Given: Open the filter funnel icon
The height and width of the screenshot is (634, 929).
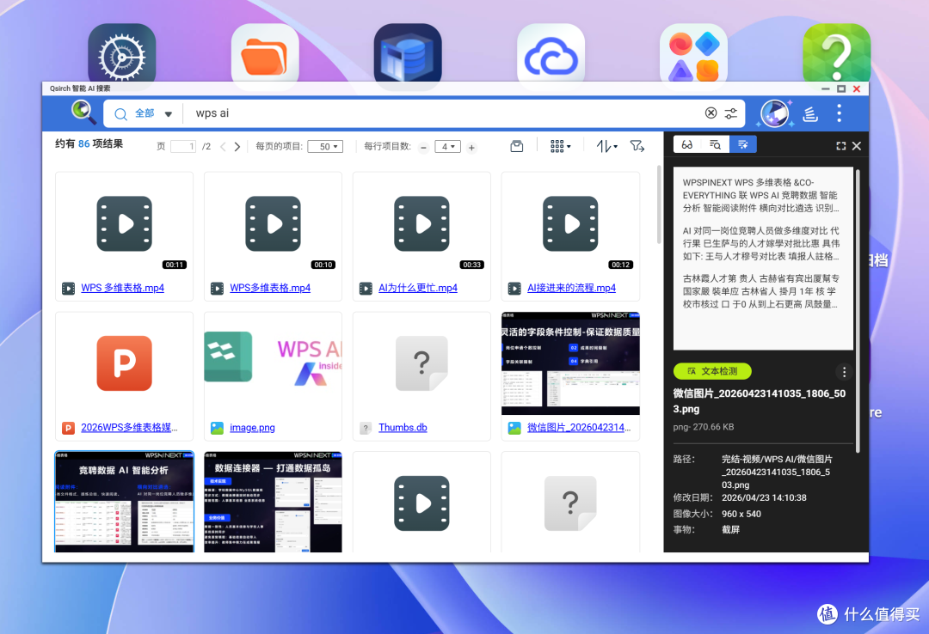Looking at the screenshot, I should point(637,146).
